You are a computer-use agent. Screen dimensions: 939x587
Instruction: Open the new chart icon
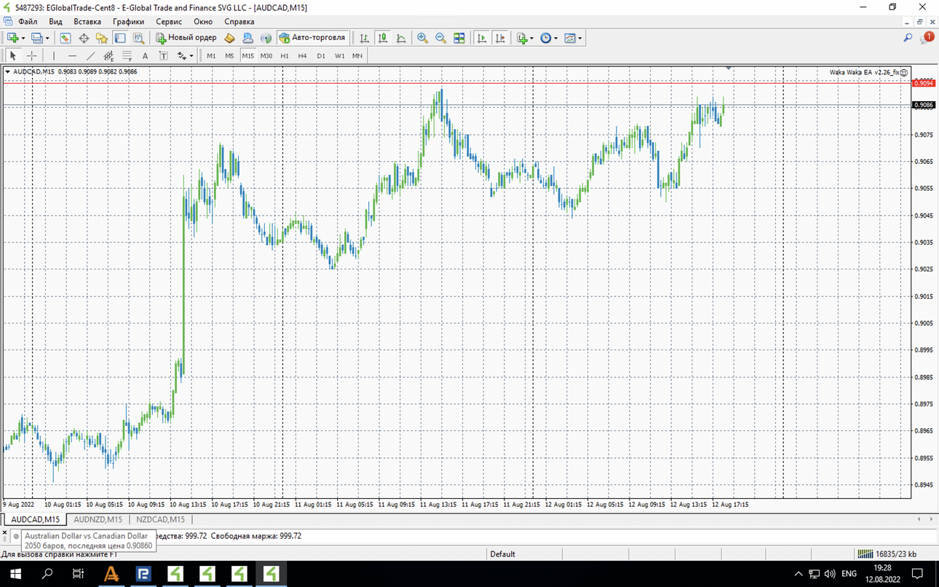click(x=12, y=38)
